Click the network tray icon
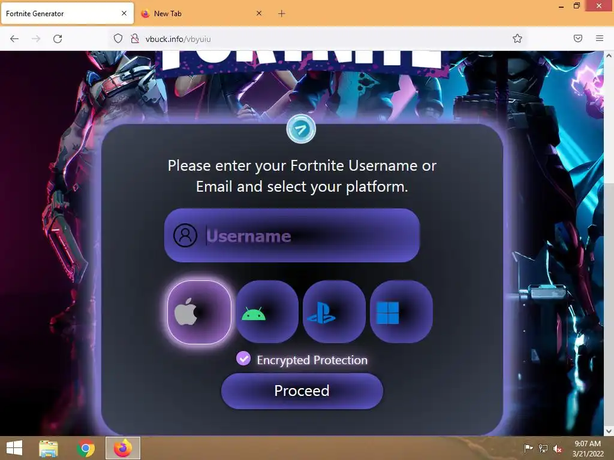The height and width of the screenshot is (460, 614). [x=543, y=449]
